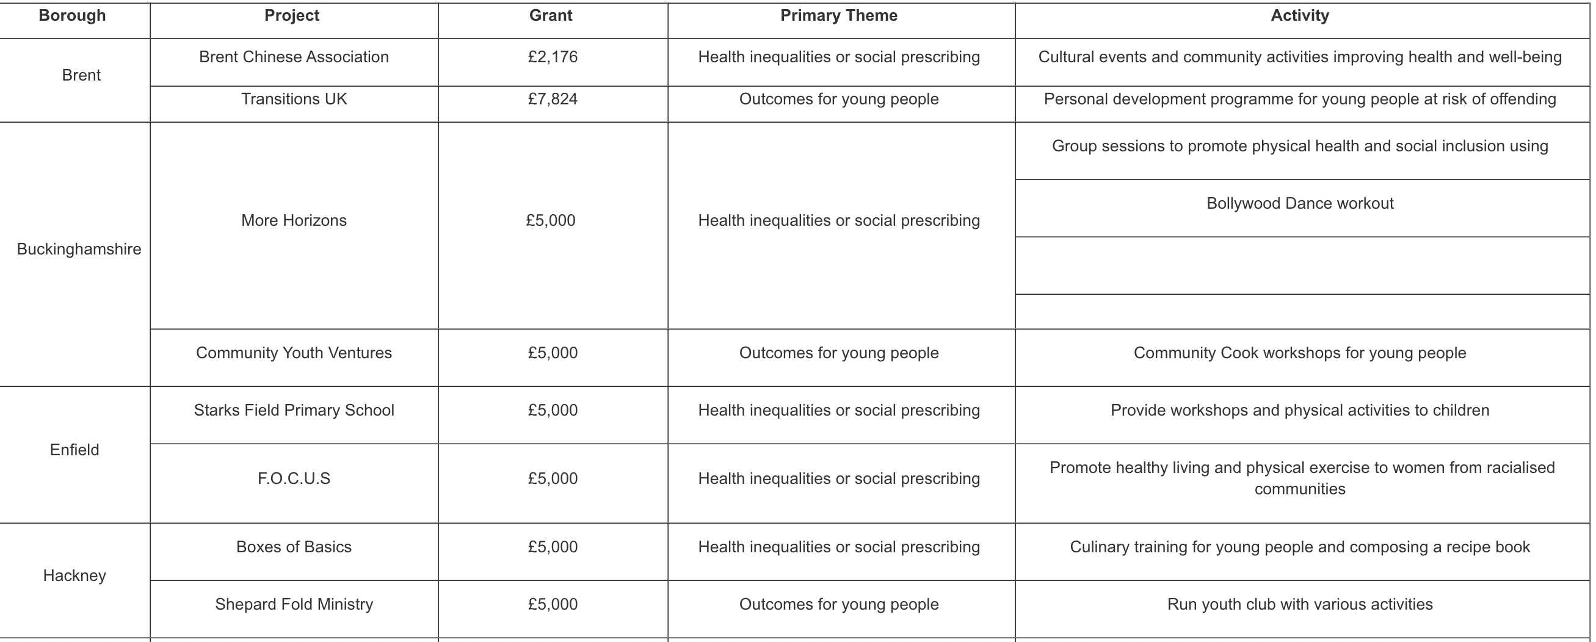Click the Transitions UK project cell
The image size is (1596, 642).
(x=294, y=99)
